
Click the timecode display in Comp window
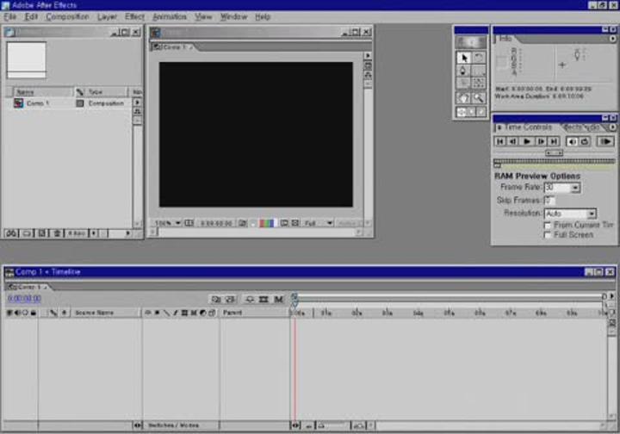coord(216,223)
